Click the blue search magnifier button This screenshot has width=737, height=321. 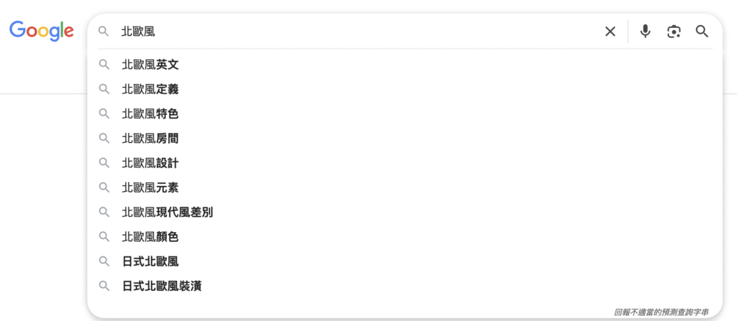(x=702, y=32)
